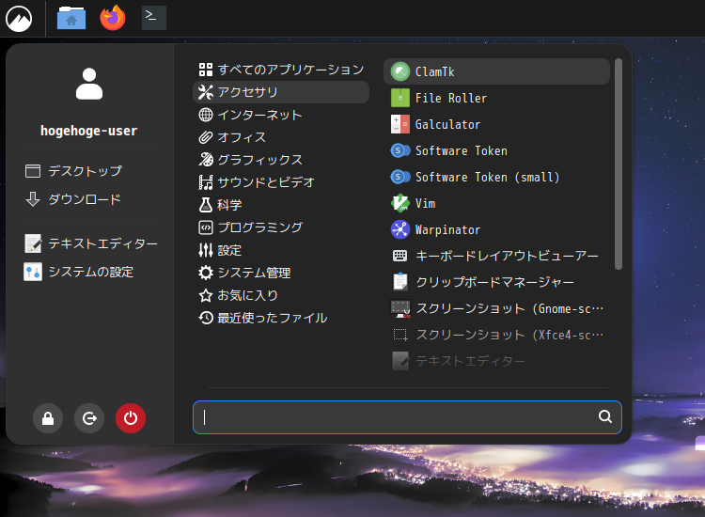The height and width of the screenshot is (517, 705).
Task: Launch Warpinator file transfer app
Action: point(496,229)
